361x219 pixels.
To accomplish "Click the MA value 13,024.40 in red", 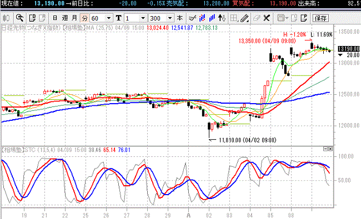I will click(158, 28).
